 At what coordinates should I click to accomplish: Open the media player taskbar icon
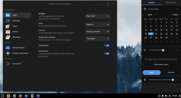click(x=26, y=96)
